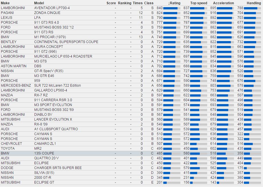Image resolution: width=263 pixels, height=187 pixels.
Task: Click Aventador rating bar showing 840
Action: pyautogui.click(x=172, y=8)
